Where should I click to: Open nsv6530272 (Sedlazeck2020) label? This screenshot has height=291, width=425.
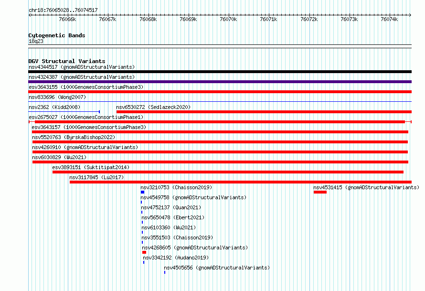153,107
